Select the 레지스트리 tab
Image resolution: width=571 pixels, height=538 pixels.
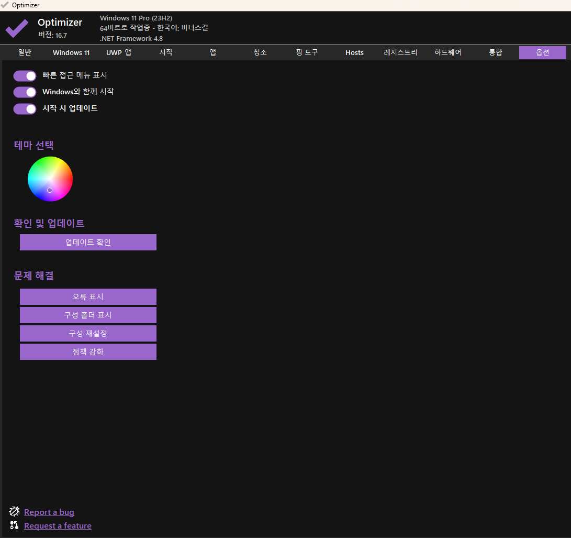click(400, 52)
